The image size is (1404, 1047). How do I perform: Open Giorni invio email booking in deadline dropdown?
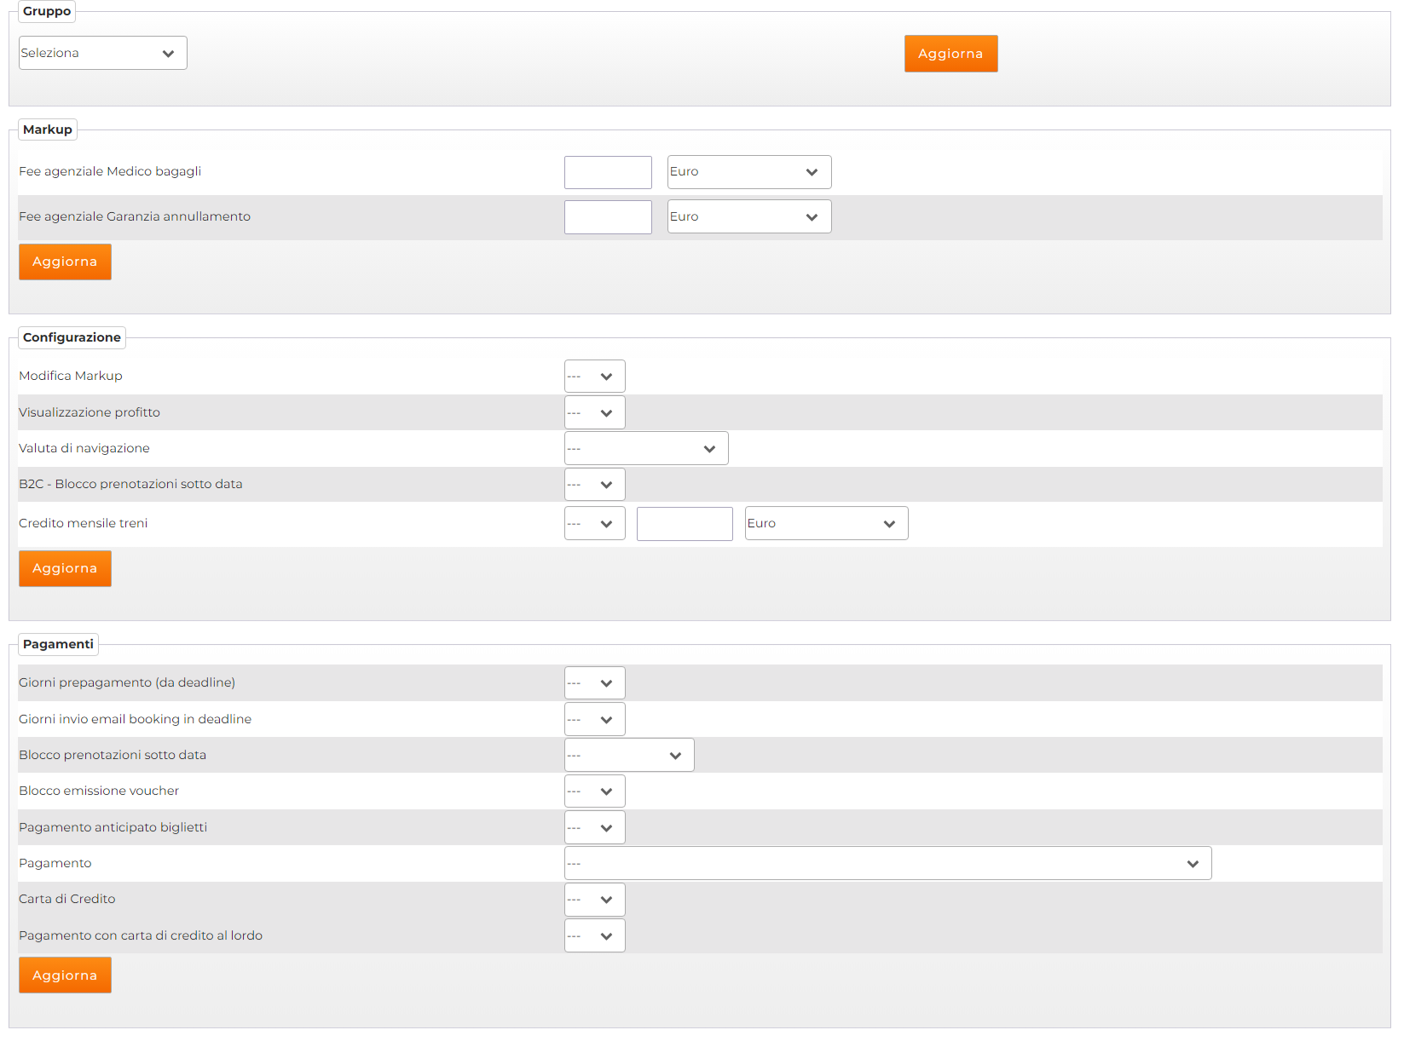tap(594, 719)
